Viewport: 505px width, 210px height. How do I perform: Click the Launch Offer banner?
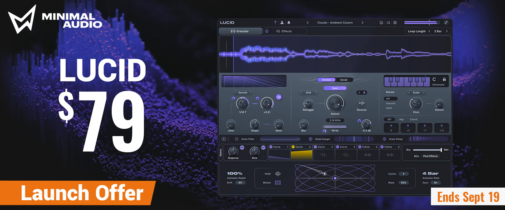78,193
